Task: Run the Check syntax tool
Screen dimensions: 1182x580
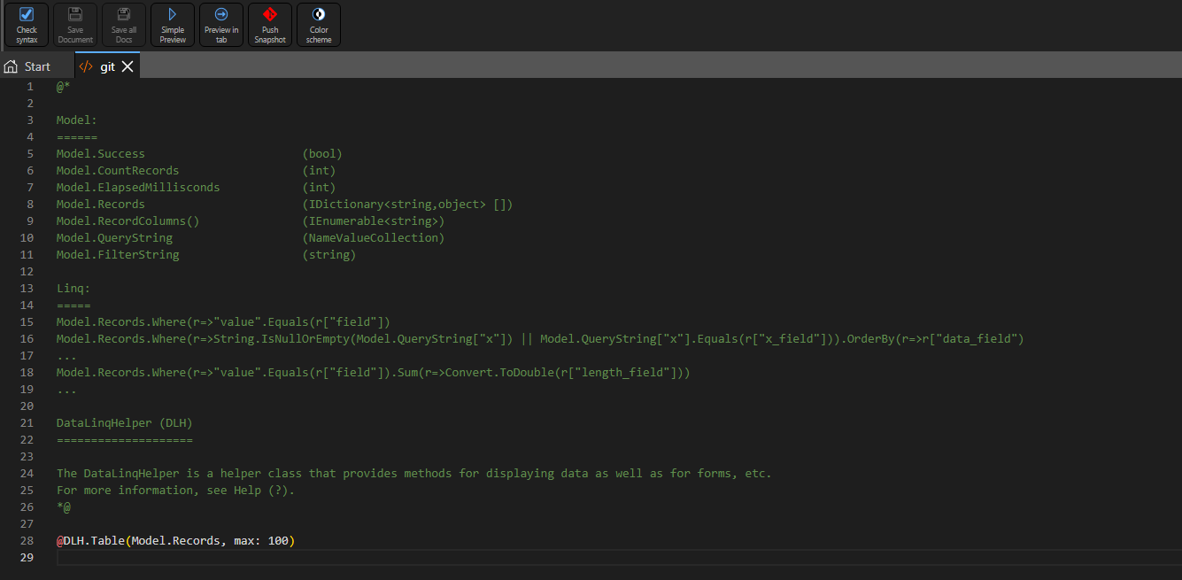Action: (27, 25)
